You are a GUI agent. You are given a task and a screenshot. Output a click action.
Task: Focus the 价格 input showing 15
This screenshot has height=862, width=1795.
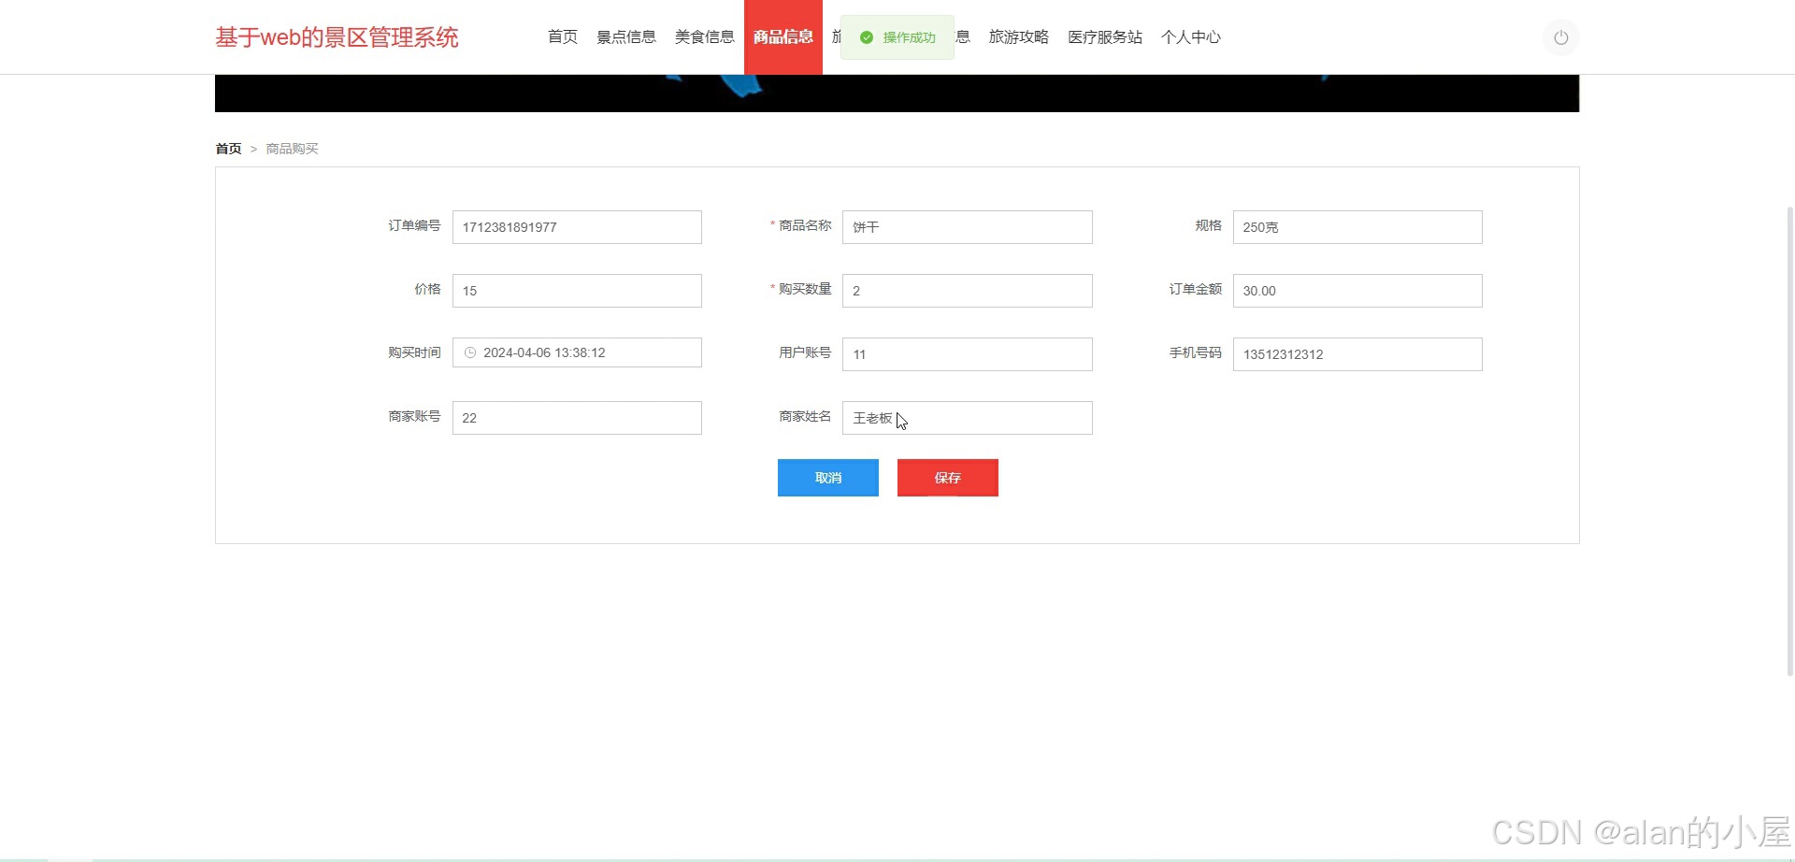click(577, 291)
